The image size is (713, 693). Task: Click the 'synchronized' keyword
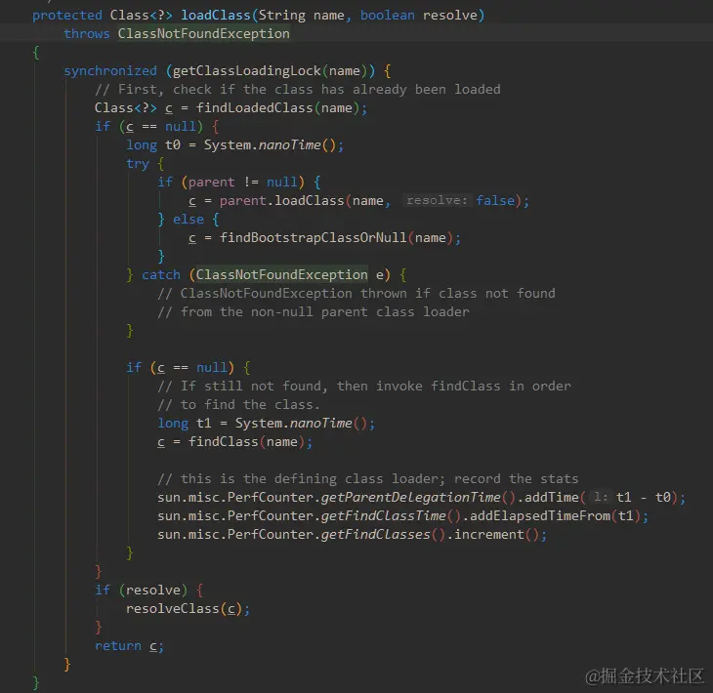pos(110,71)
